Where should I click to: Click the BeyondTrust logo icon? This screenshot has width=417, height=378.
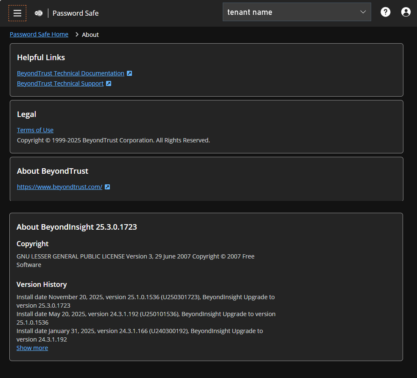[x=39, y=13]
